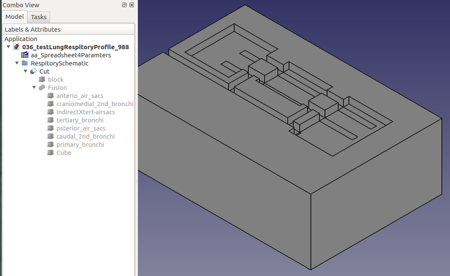Screen dimensions: 450x276
Task: Click the Cut boolean operation icon
Action: click(33, 71)
